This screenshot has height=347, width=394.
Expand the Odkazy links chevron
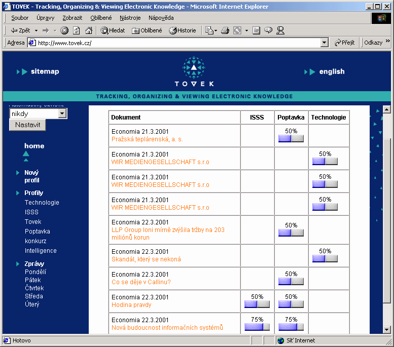pyautogui.click(x=388, y=41)
